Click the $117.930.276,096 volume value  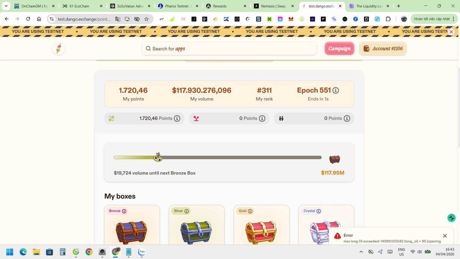coord(202,91)
